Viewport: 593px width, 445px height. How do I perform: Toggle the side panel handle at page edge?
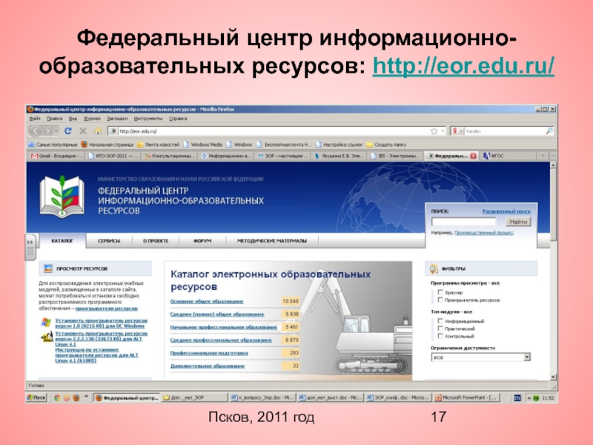point(30,247)
